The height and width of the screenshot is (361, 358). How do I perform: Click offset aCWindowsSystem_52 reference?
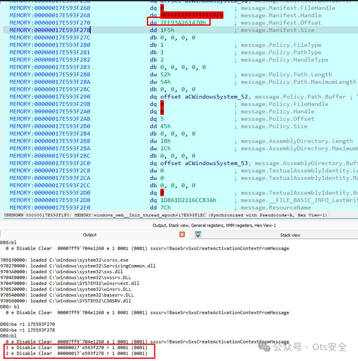204,97
